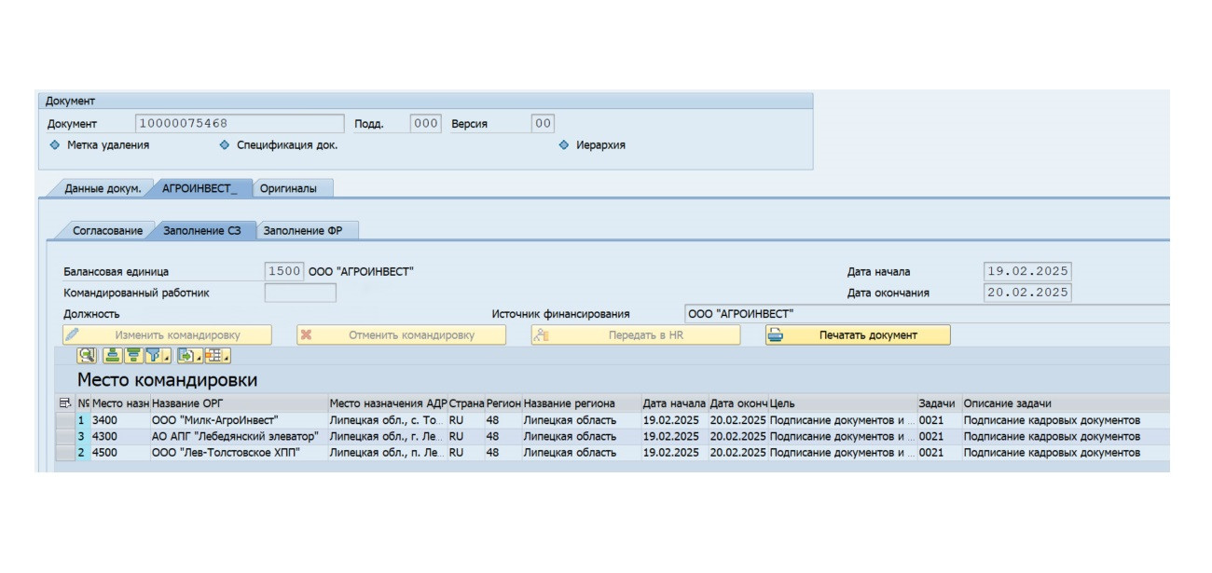The height and width of the screenshot is (573, 1212).
Task: Click the Метка удаления diamond indicator
Action: point(55,145)
